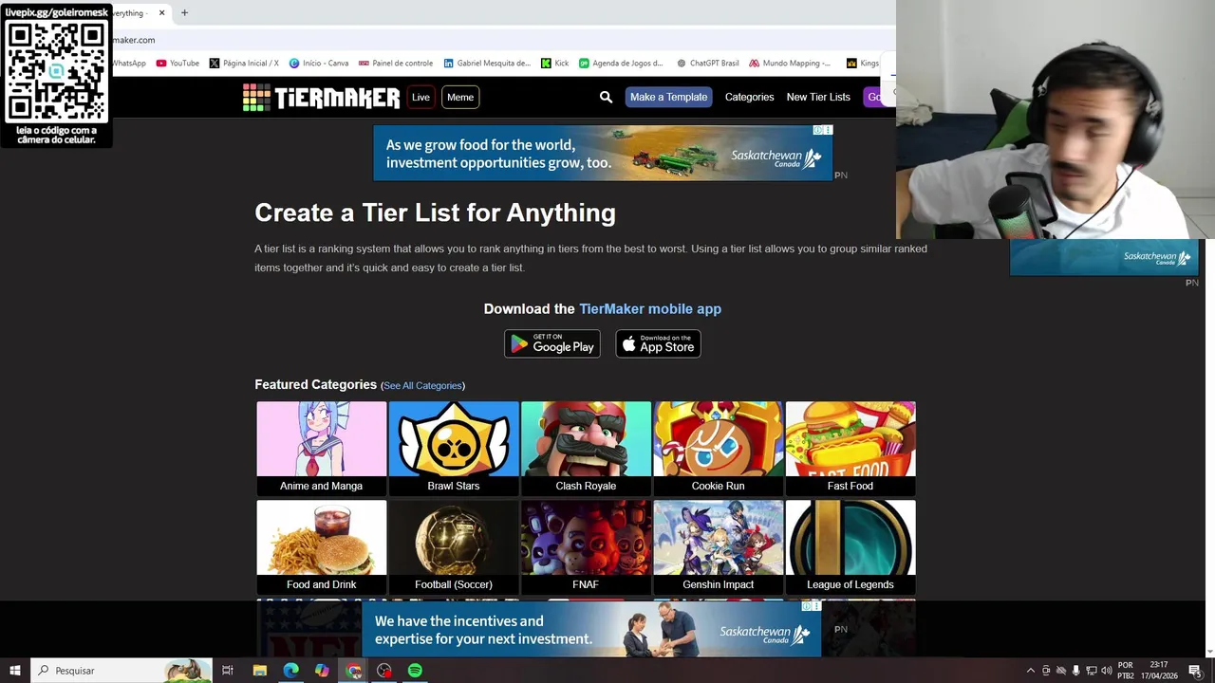Open the FNAF category
The width and height of the screenshot is (1215, 683).
click(586, 546)
